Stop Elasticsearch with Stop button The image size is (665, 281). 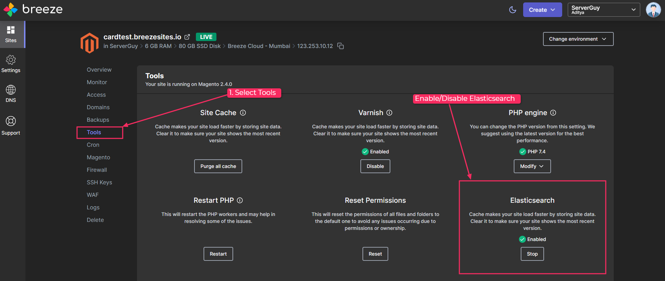(532, 254)
